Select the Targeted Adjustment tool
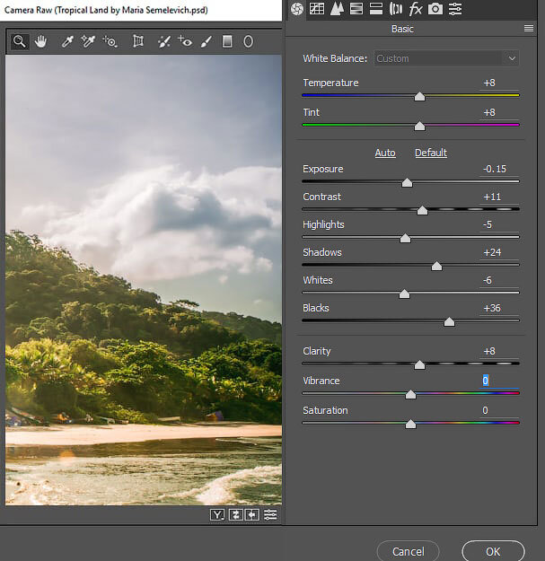Viewport: 545px width, 561px height. 110,41
